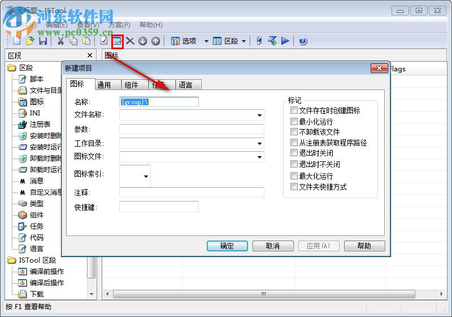Click the 注释 input field
This screenshot has width=452, height=317.
(x=192, y=192)
